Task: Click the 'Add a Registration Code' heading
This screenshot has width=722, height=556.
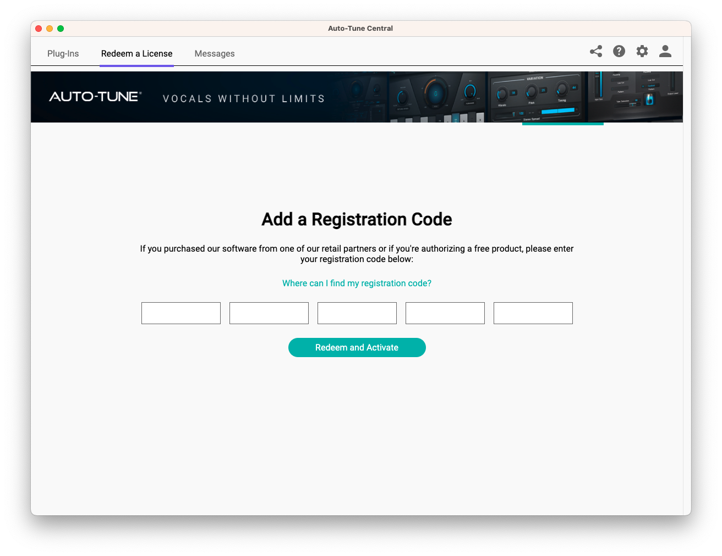Action: pos(357,219)
